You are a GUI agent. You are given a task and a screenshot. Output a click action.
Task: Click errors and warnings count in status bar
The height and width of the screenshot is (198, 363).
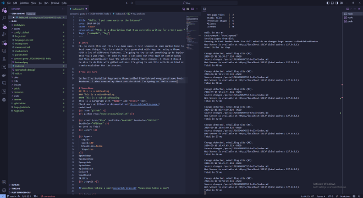(26, 196)
